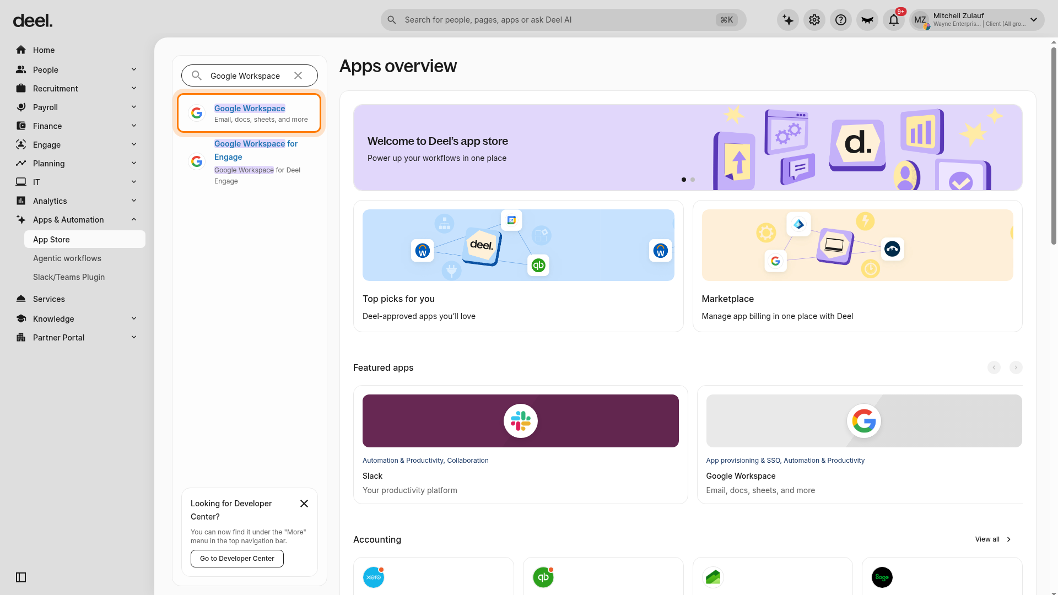
Task: Click the Welcome to Deel's app store banner
Action: [x=688, y=148]
